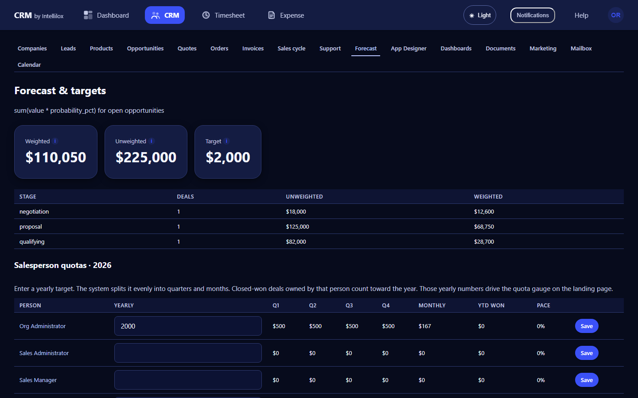
Task: Select the proposal stage row
Action: 319,226
